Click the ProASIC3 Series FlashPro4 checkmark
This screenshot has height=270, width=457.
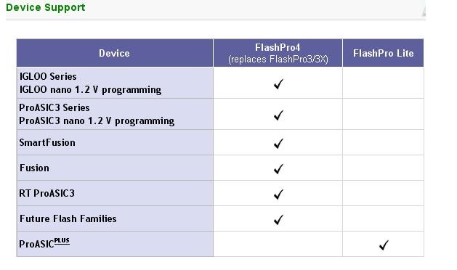point(278,115)
